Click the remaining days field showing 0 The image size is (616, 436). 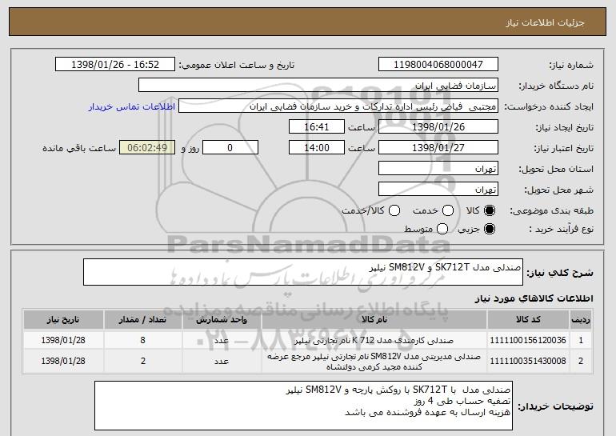coord(230,147)
